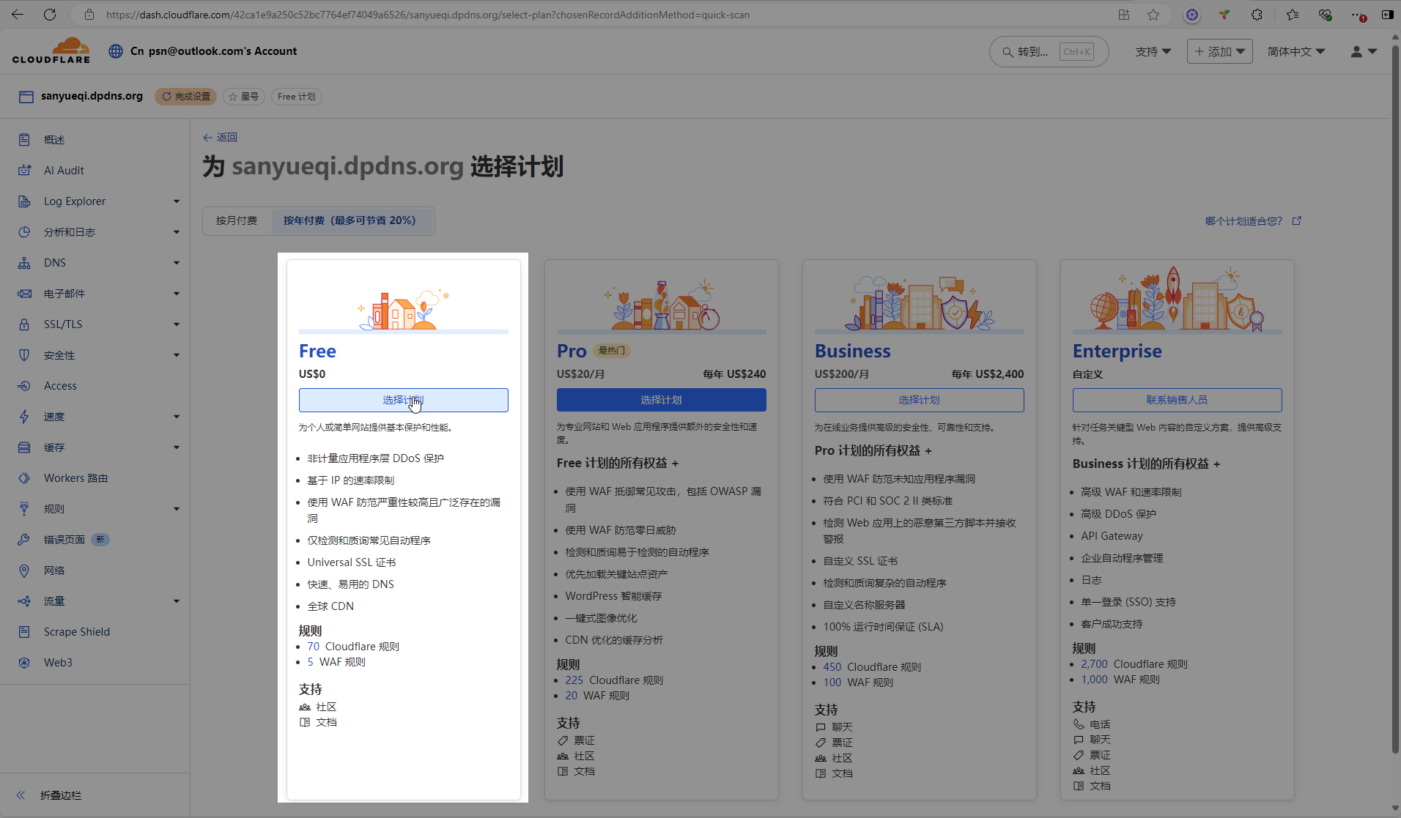Open the 简体中文 language dropdown
Viewport: 1401px width, 818px height.
(1295, 52)
